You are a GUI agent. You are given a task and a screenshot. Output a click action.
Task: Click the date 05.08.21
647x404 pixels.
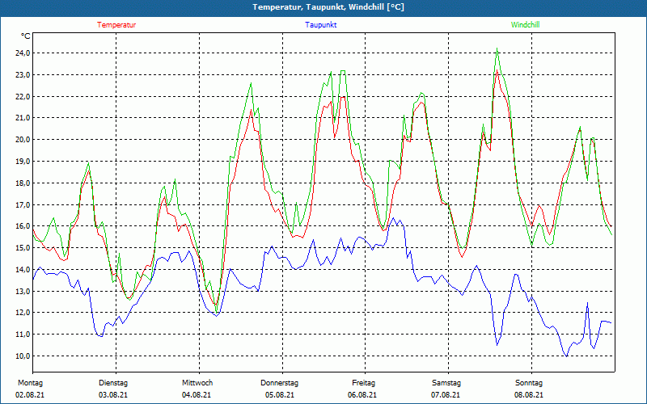coord(280,395)
